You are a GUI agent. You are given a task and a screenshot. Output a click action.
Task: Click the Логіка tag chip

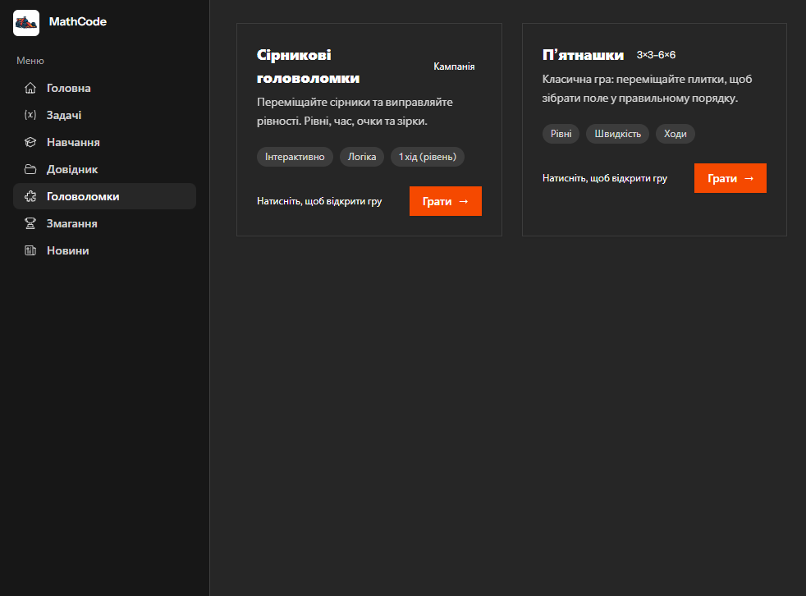(362, 157)
